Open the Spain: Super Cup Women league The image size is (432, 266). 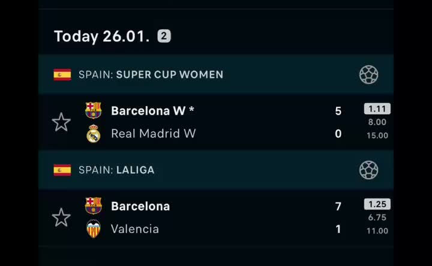pos(151,75)
